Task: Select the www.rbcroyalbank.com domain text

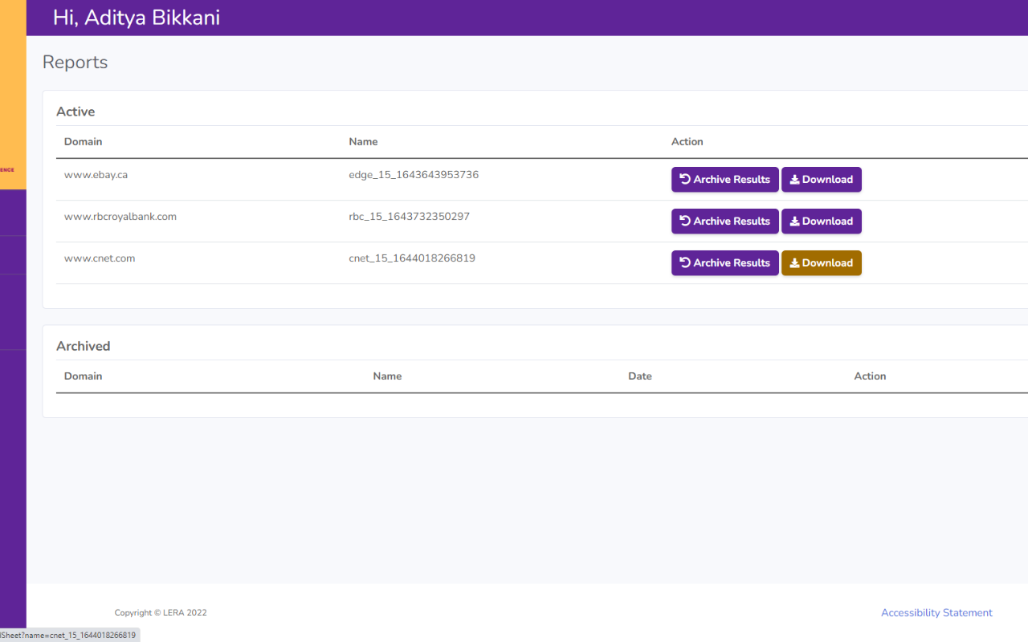Action: (x=120, y=217)
